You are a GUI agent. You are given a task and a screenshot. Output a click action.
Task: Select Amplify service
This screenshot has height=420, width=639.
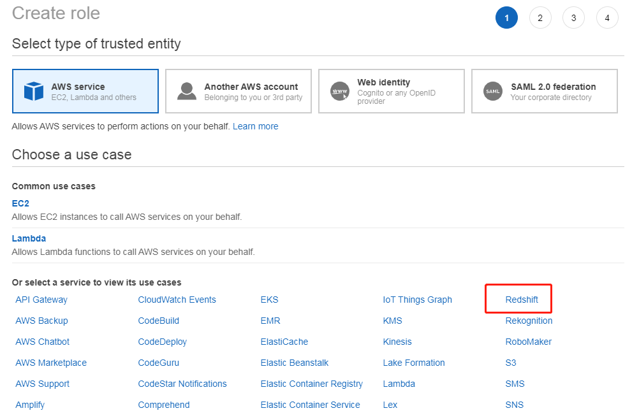tap(30, 405)
